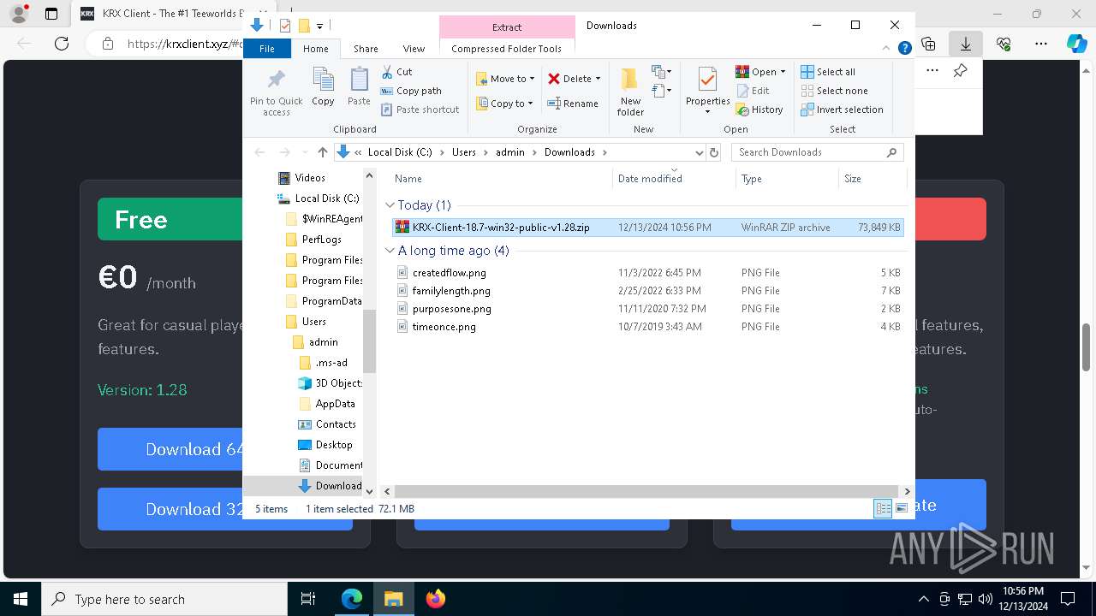Open Quick Access Toolbar customize dropdown
Viewport: 1096px width, 616px height.
click(x=319, y=26)
